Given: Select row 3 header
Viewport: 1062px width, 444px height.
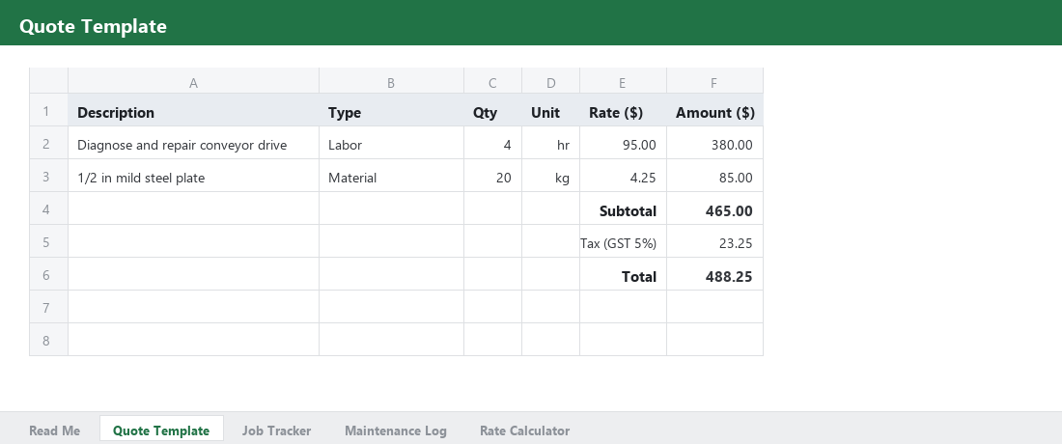Looking at the screenshot, I should click(49, 176).
